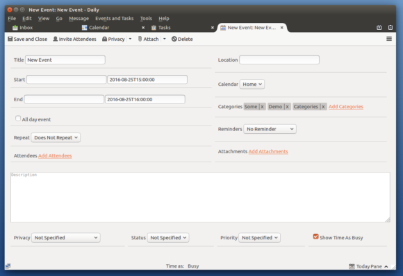Open the File menu

pos(12,19)
